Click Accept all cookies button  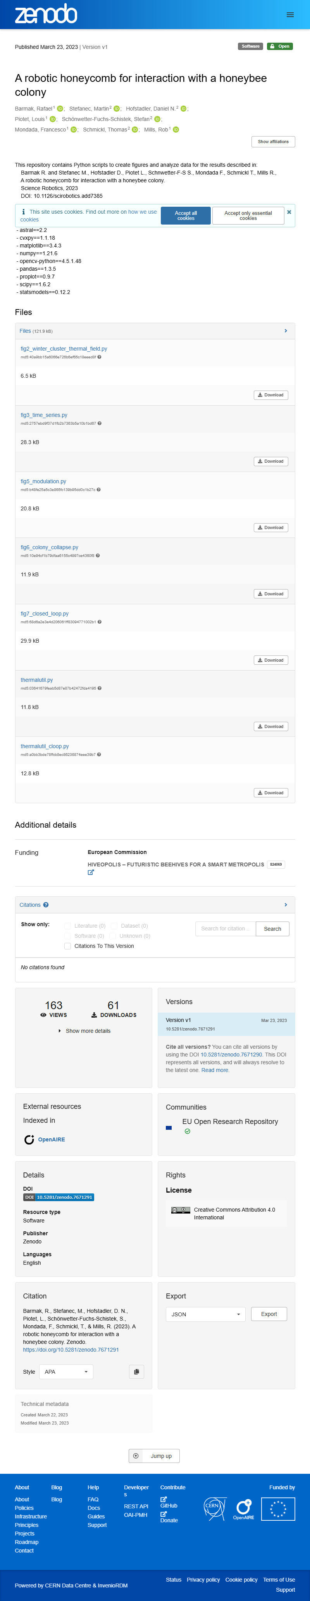[186, 216]
